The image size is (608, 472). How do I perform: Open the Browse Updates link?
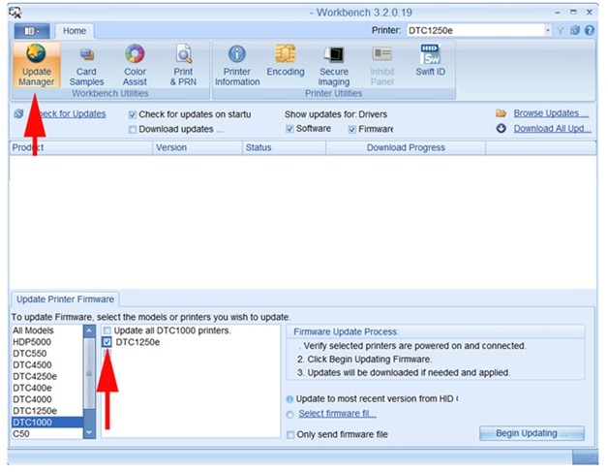click(x=550, y=113)
